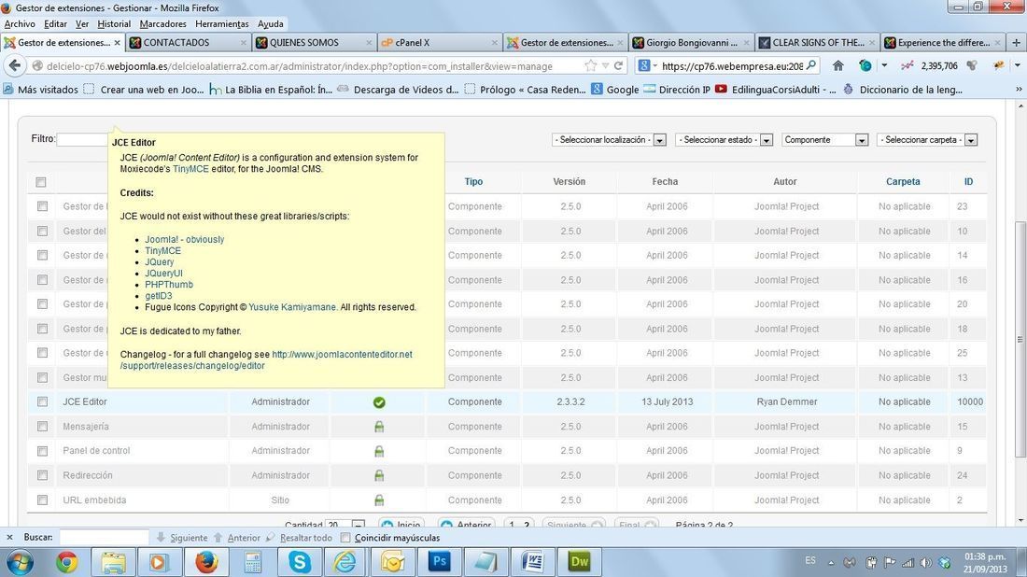Viewport: 1027px width, 577px height.
Task: Close the find bar with X icon
Action: pos(9,537)
